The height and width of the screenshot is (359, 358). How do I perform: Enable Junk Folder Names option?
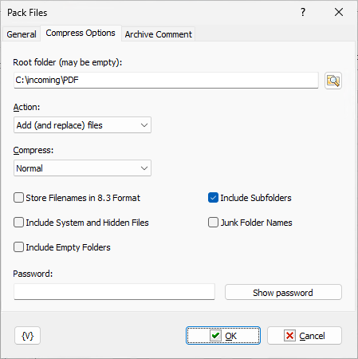[x=213, y=223]
